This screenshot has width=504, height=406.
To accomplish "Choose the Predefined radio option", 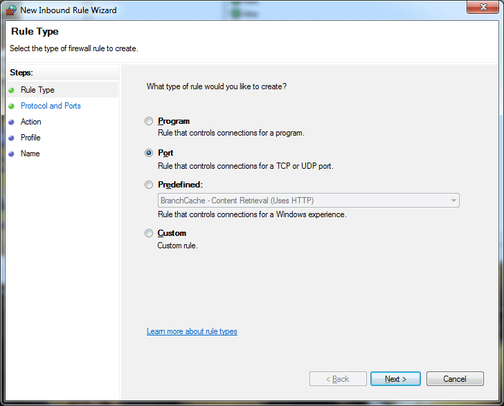I will [148, 185].
